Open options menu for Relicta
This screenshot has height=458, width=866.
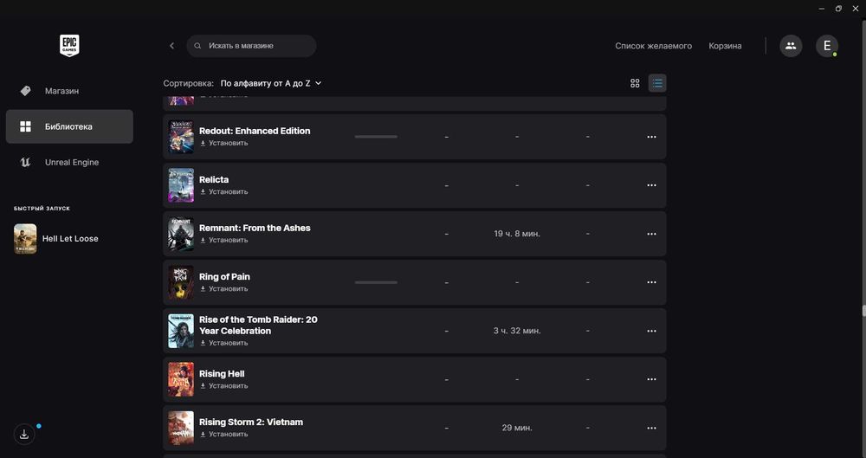652,185
